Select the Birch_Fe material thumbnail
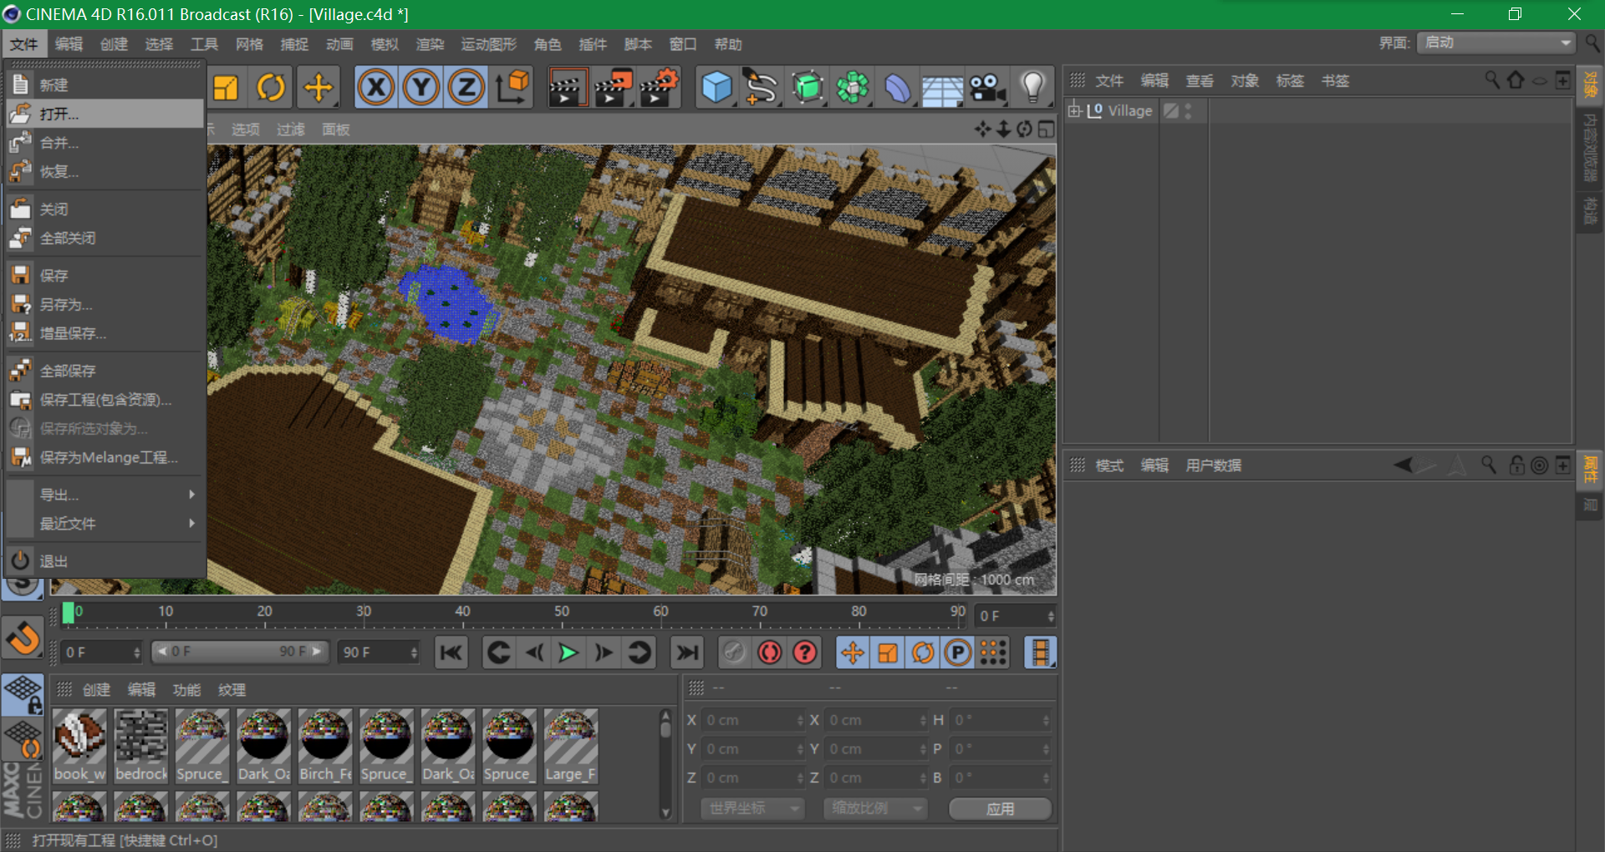1605x852 pixels. [x=325, y=747]
